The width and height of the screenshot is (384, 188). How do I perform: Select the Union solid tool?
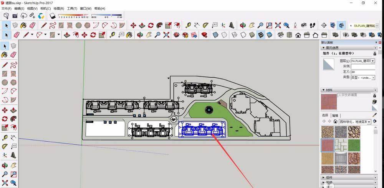click(x=354, y=35)
